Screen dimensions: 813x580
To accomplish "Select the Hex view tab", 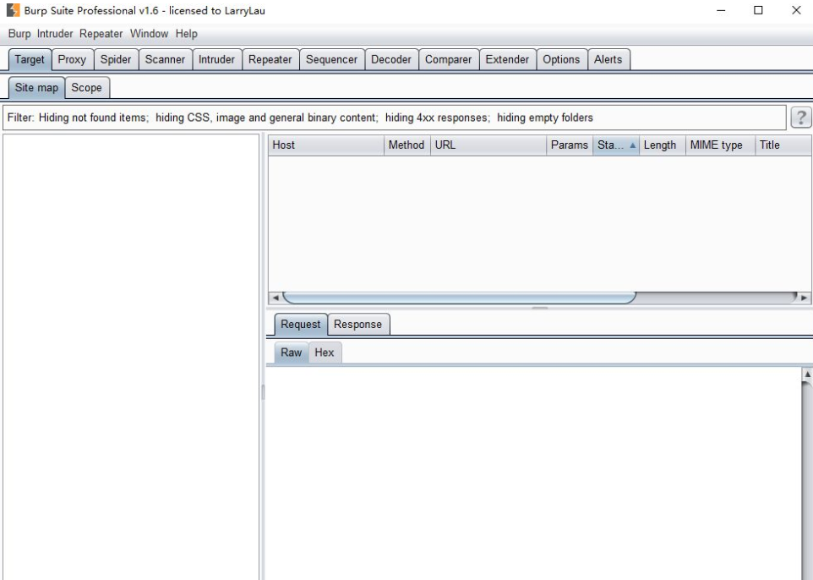I will point(325,353).
